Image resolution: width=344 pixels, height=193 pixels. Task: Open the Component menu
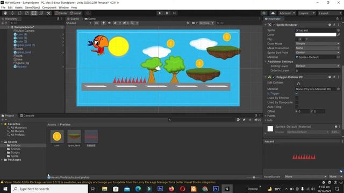click(49, 8)
